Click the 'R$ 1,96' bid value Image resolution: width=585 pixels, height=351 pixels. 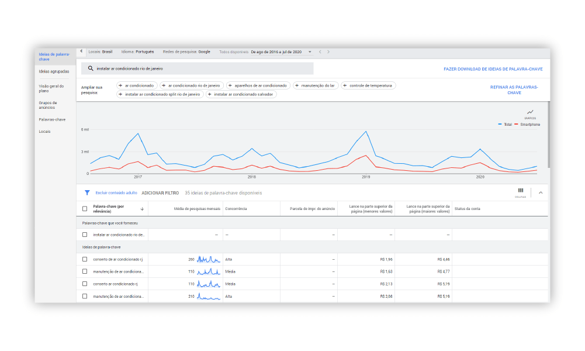tap(386, 259)
